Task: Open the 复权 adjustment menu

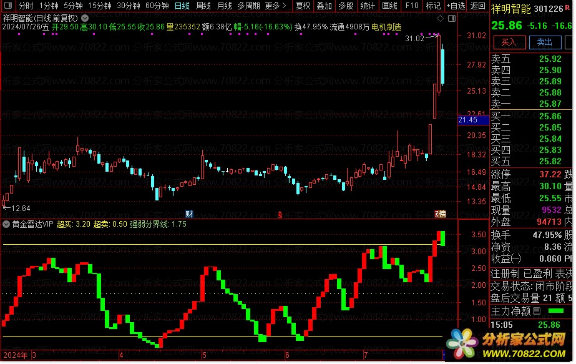Action: 303,6
